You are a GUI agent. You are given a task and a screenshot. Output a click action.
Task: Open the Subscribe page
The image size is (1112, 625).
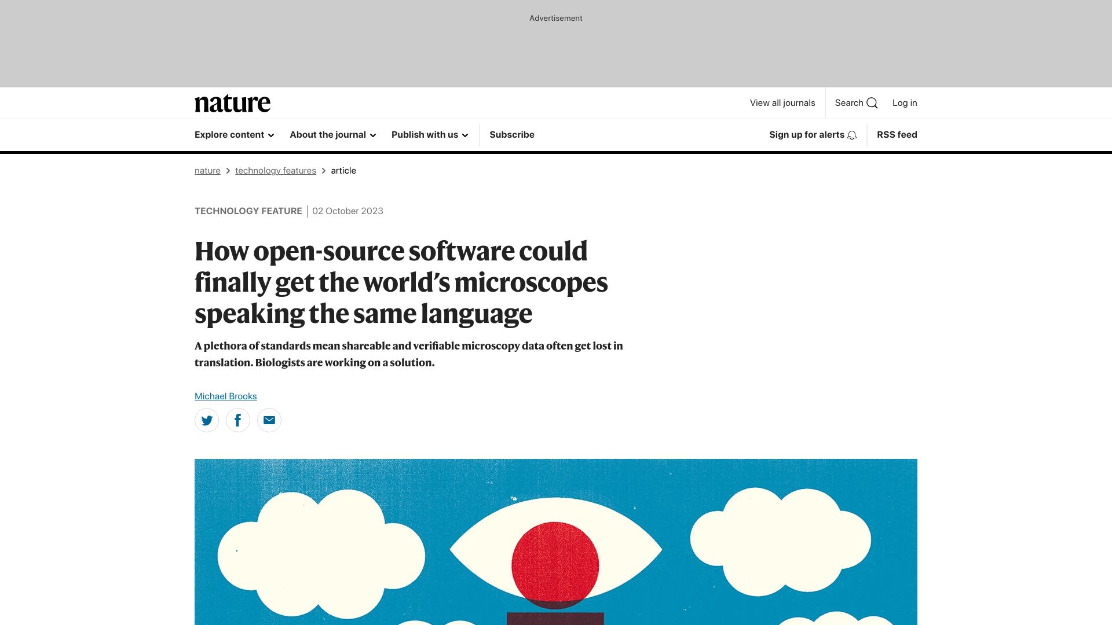pos(512,135)
